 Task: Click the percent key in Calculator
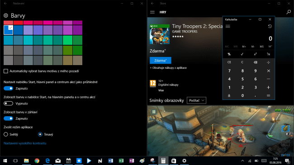tap(229, 54)
